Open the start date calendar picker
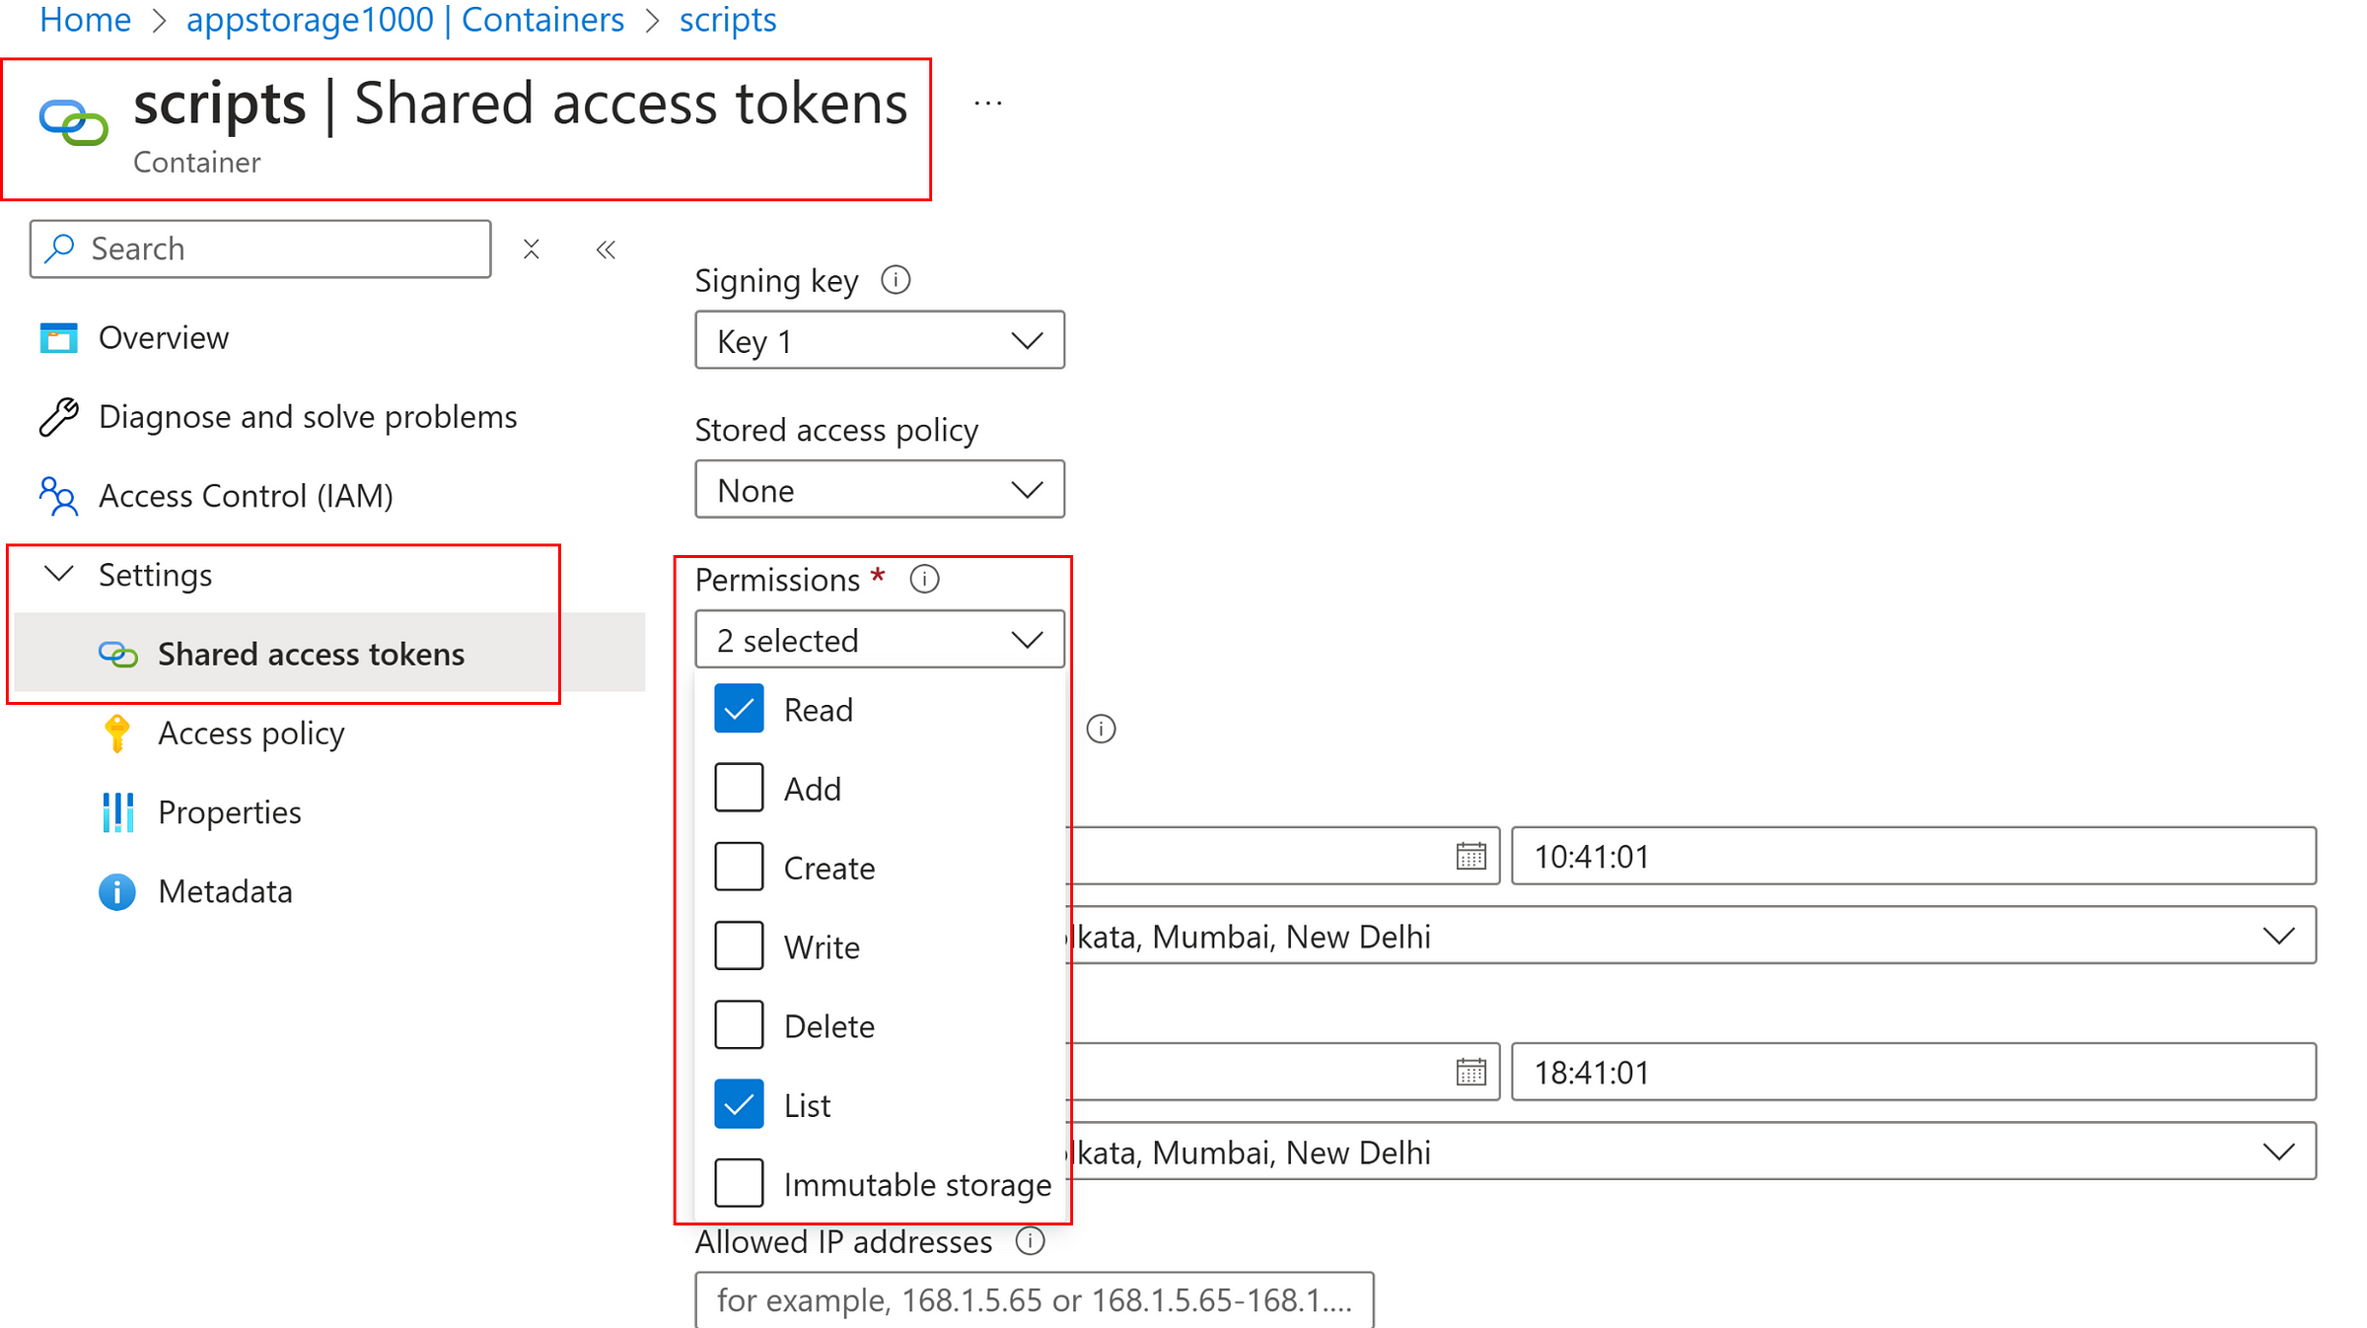2367x1328 pixels. [1470, 856]
